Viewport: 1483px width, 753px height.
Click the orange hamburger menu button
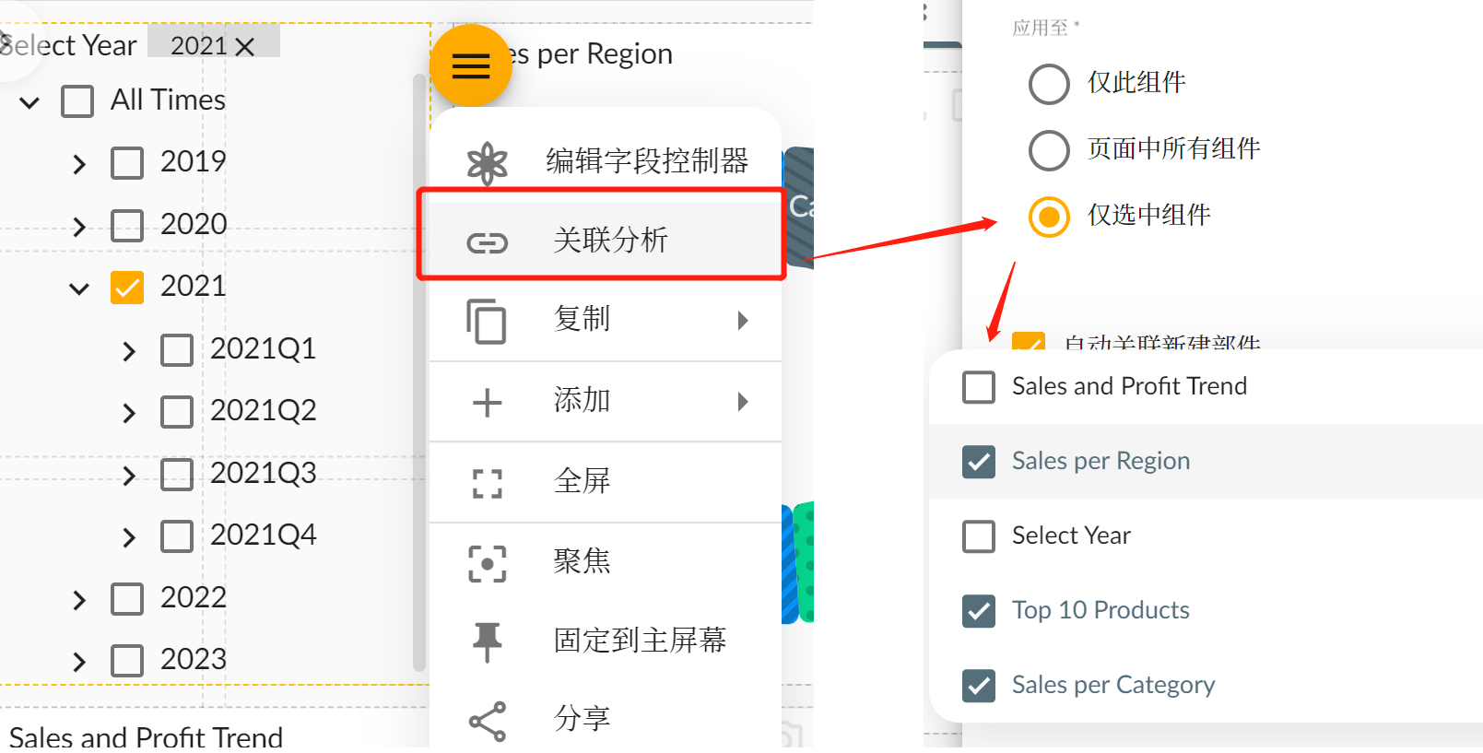(x=471, y=65)
